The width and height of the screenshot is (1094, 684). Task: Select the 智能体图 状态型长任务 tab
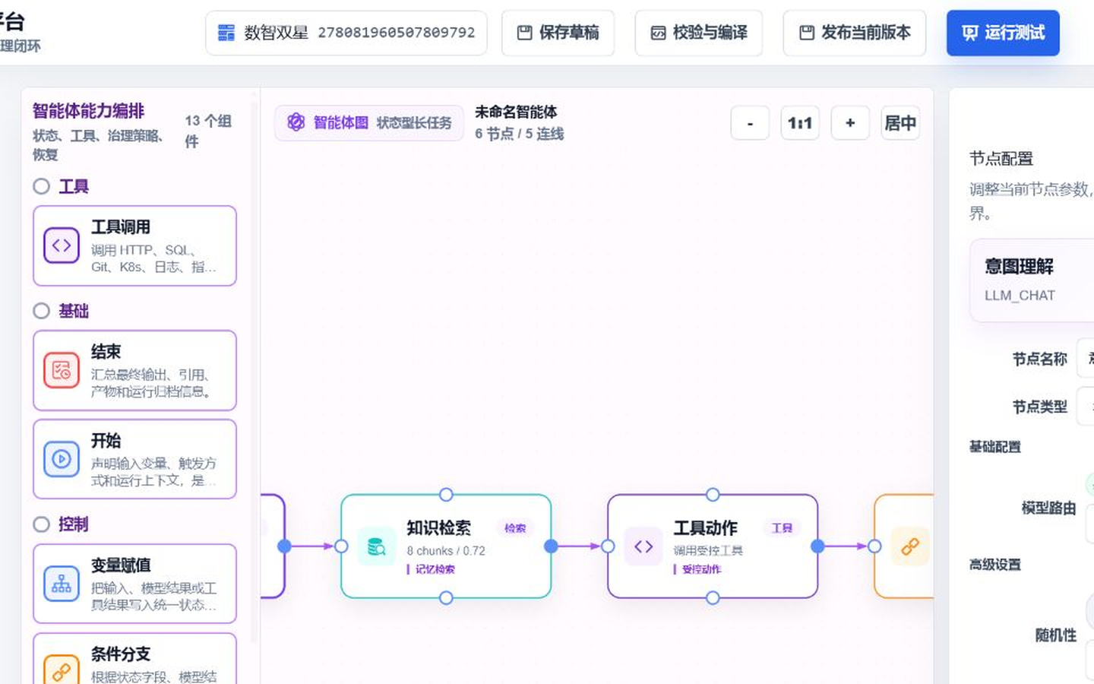click(369, 122)
